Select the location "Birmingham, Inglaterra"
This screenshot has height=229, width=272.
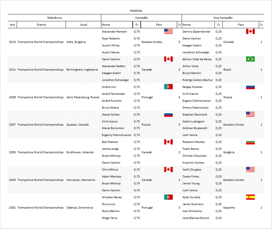click(x=82, y=70)
